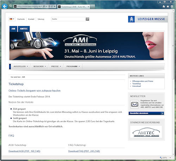Download the FAQ PDF
Image resolution: width=176 pixels, height=161 pixels.
coord(84,151)
